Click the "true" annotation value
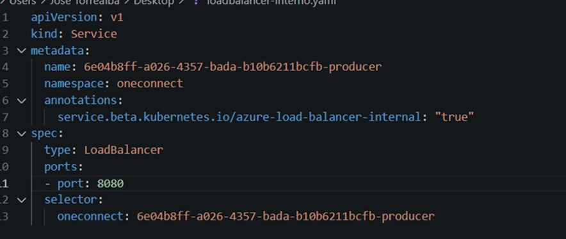Image resolution: width=566 pixels, height=239 pixels. [x=454, y=117]
